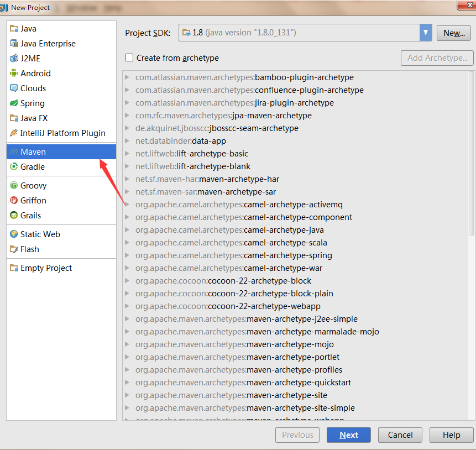Click the Java project type icon
This screenshot has width=476, height=450.
pos(14,29)
